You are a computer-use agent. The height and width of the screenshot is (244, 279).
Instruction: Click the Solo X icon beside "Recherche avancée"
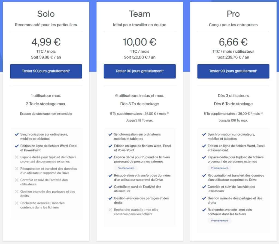point(17,203)
